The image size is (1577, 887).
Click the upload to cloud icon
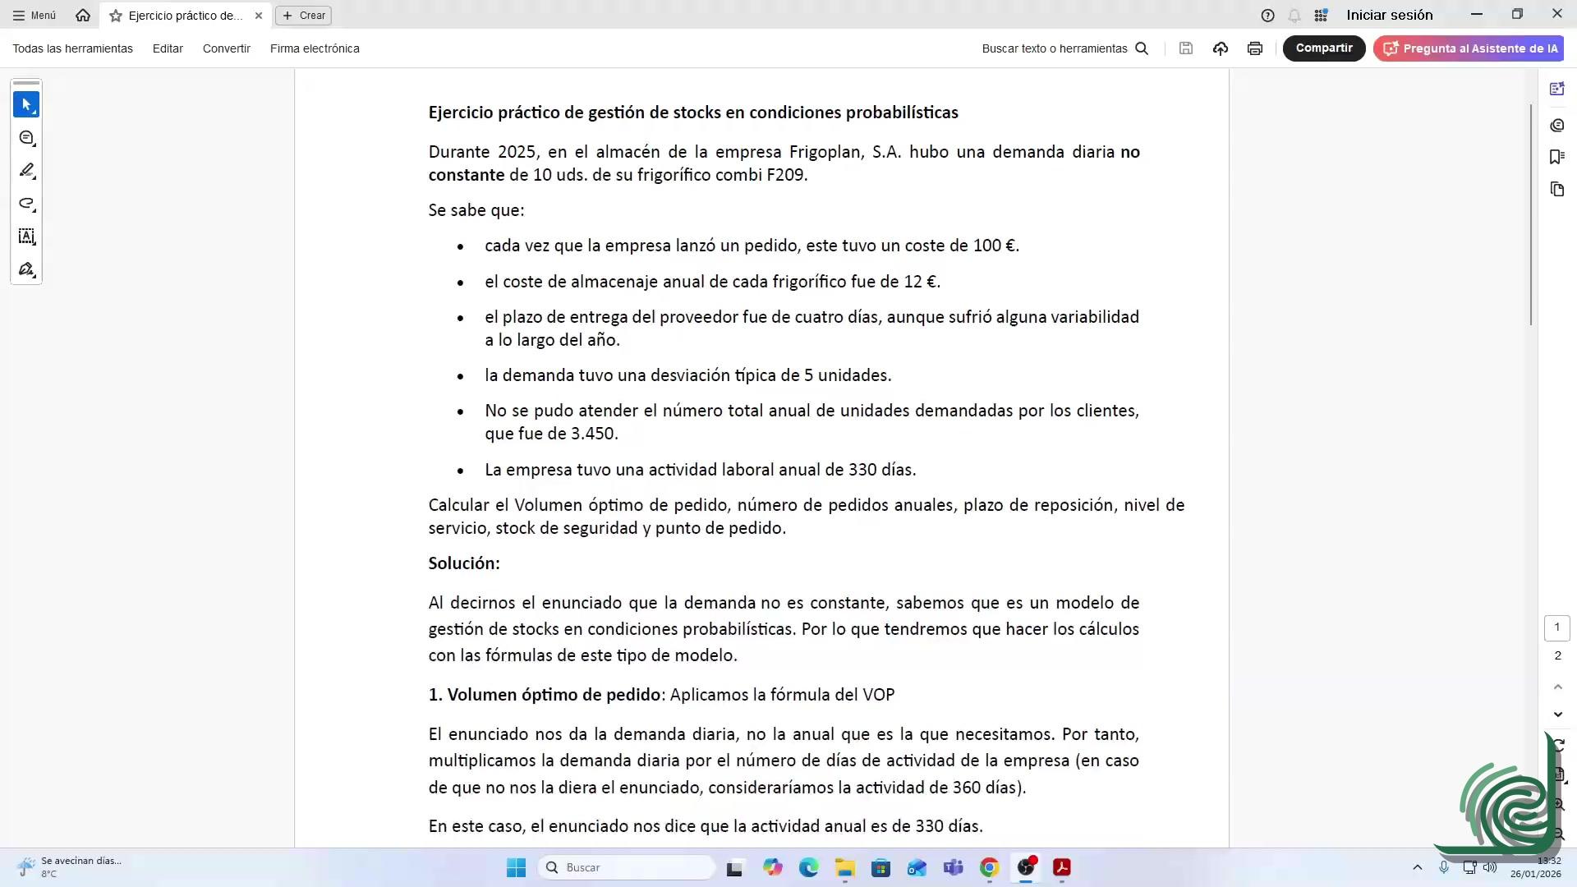[1221, 48]
